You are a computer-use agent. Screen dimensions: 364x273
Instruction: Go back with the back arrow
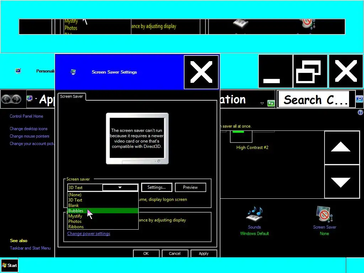(x=6, y=99)
